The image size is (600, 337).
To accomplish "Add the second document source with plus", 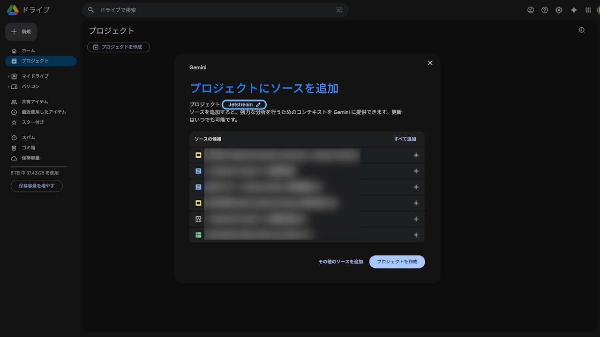I will (416, 187).
